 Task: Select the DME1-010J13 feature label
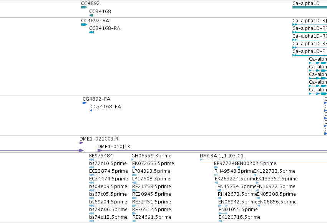(x=114, y=146)
